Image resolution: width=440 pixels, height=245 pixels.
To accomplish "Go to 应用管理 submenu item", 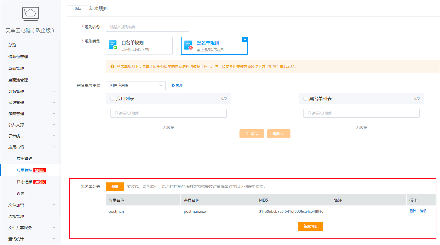I will pos(25,159).
